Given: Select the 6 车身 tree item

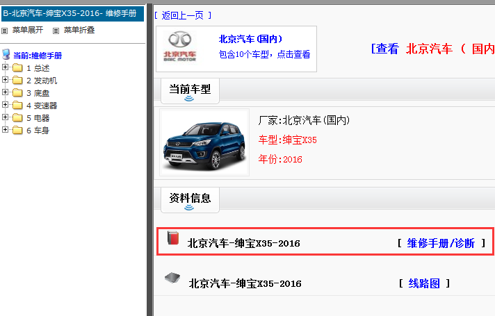Looking at the screenshot, I should click(38, 131).
